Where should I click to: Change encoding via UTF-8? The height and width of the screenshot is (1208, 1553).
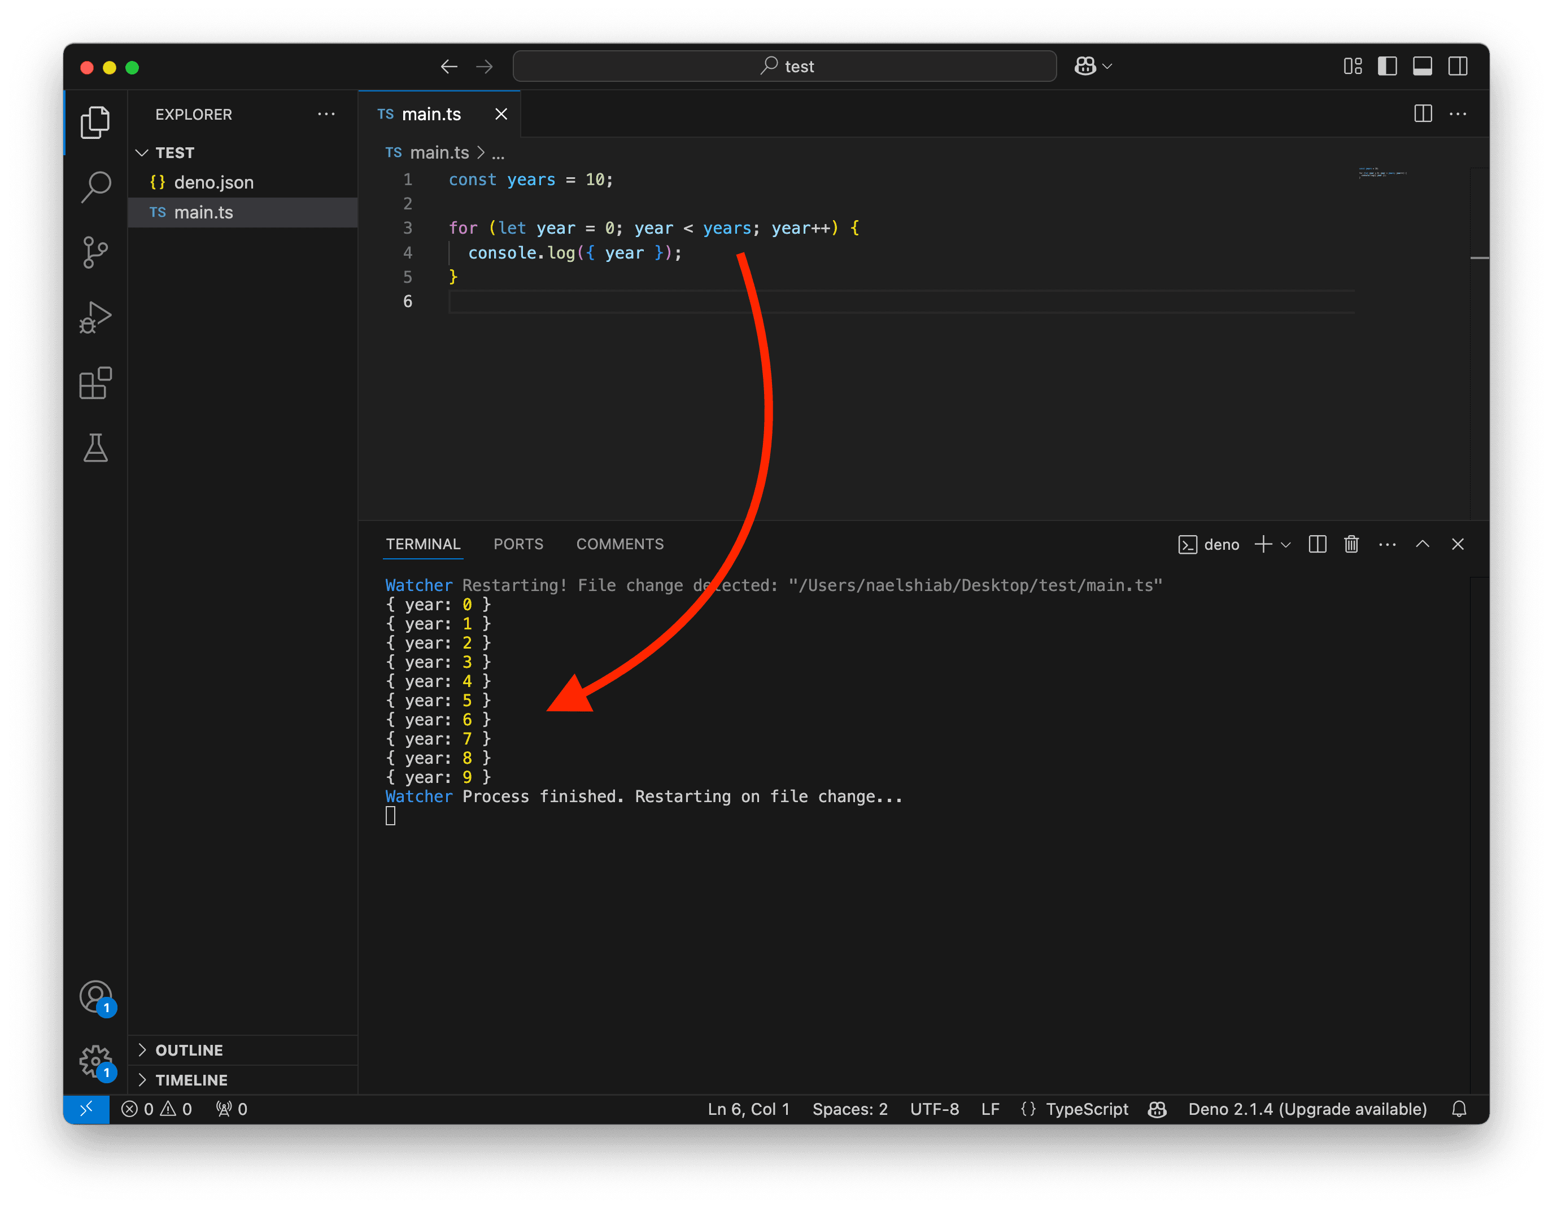point(935,1109)
